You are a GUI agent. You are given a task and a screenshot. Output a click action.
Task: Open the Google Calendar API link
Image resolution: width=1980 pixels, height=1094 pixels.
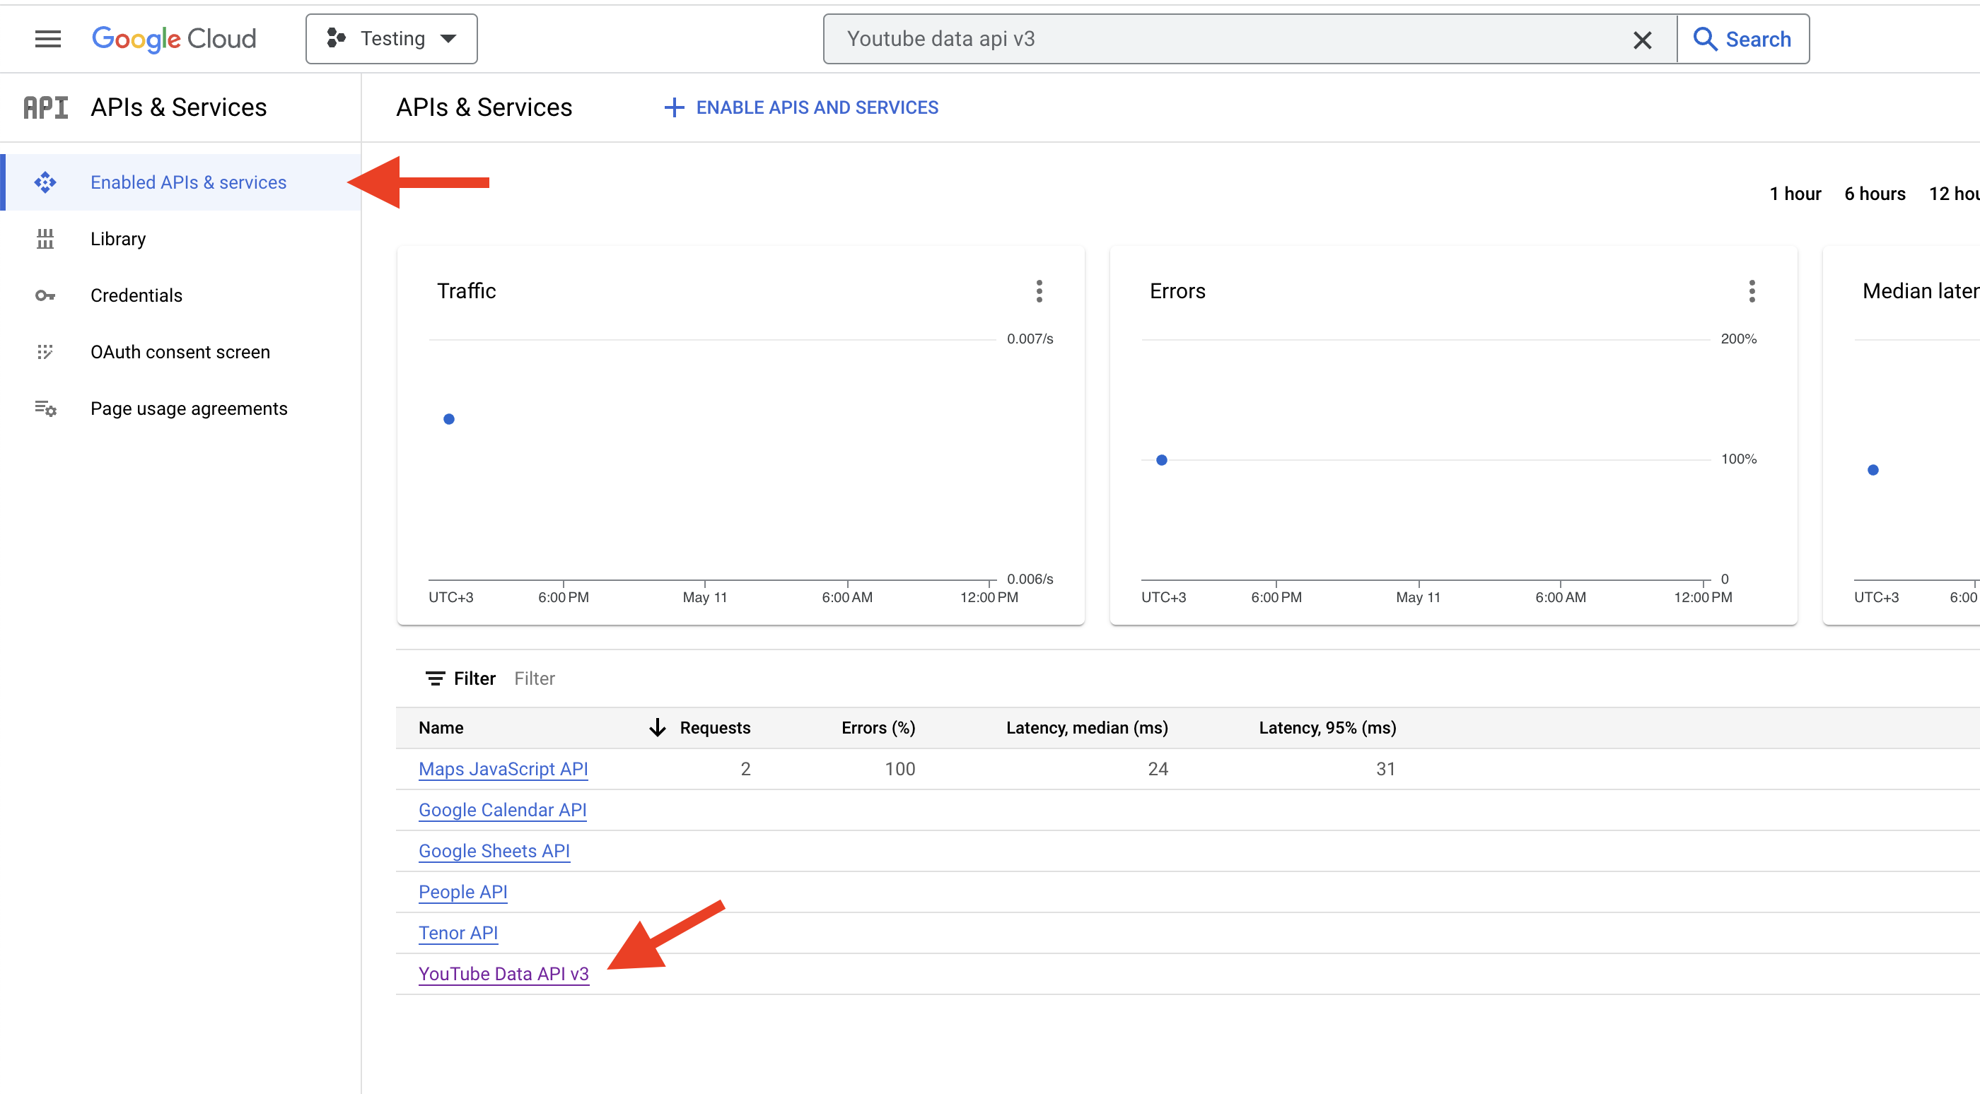503,810
